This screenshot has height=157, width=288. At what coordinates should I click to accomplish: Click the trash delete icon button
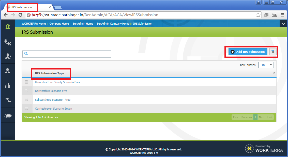coord(273,52)
